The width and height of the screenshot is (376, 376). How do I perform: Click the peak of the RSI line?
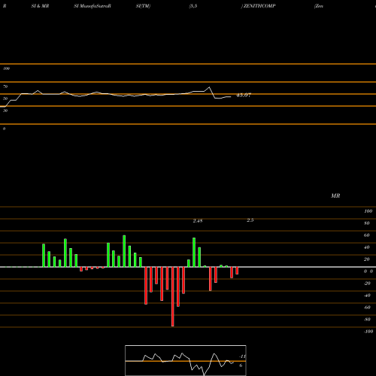point(209,87)
